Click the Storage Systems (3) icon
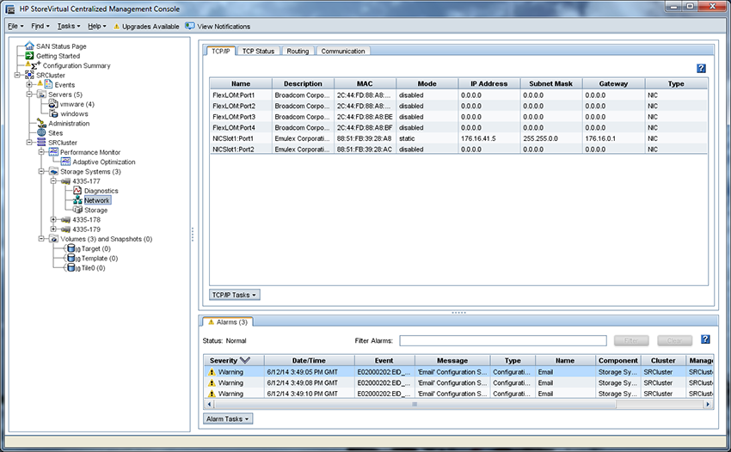Viewport: 731px width, 452px height. [53, 172]
